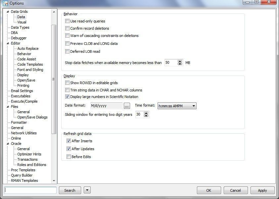Click the Options window title icon
279x199 pixels.
click(5, 3)
